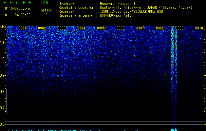Click the name Masayuki Kobayashi

click(x=118, y=4)
